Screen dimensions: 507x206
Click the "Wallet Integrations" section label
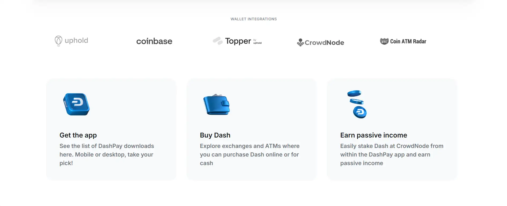253,19
